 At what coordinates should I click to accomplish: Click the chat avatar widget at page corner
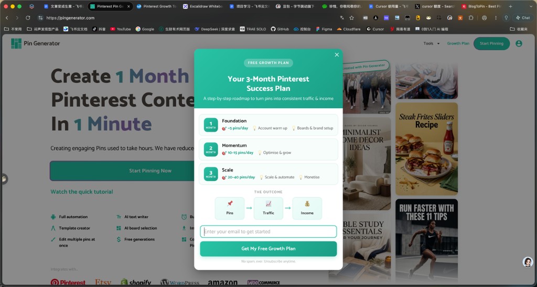528,262
